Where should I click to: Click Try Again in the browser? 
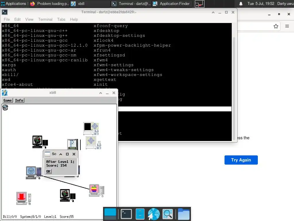[x=241, y=160]
